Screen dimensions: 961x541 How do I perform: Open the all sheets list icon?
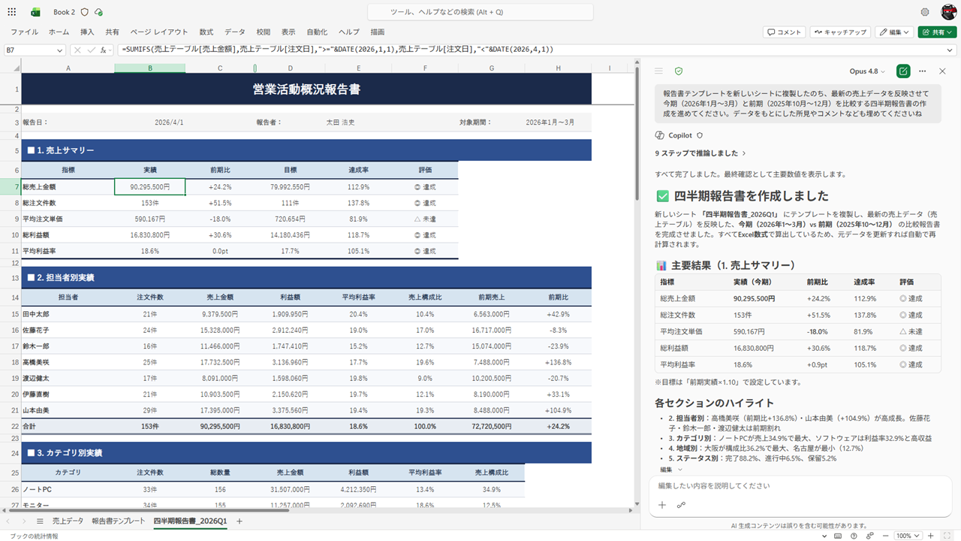(x=40, y=521)
